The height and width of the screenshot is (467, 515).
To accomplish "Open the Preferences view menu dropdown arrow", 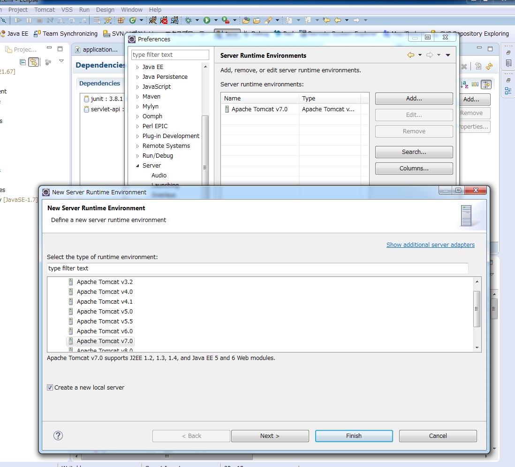I will [447, 55].
